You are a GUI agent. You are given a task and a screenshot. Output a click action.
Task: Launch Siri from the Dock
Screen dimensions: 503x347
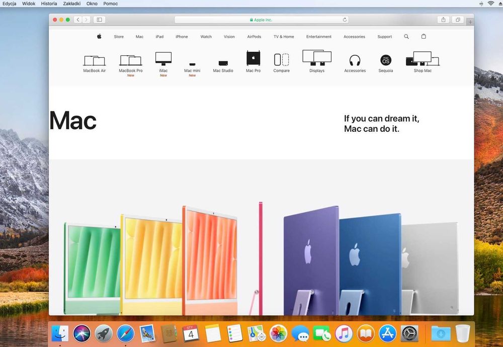point(82,333)
